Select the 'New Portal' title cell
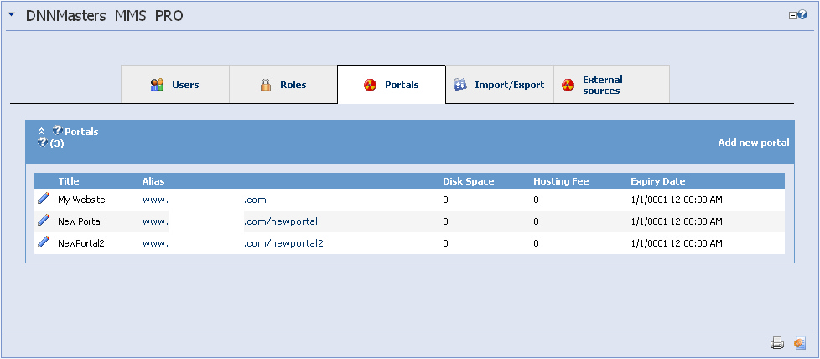Screen dimensions: 820x359 pyautogui.click(x=80, y=221)
